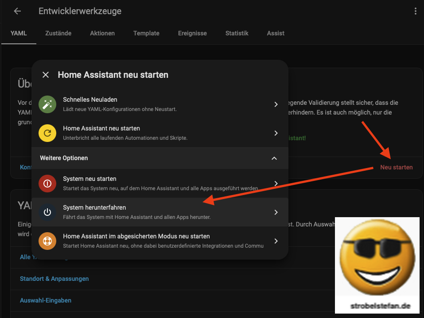Open the three-dot overflow menu
Screen dimensions: 424x318
(415, 11)
